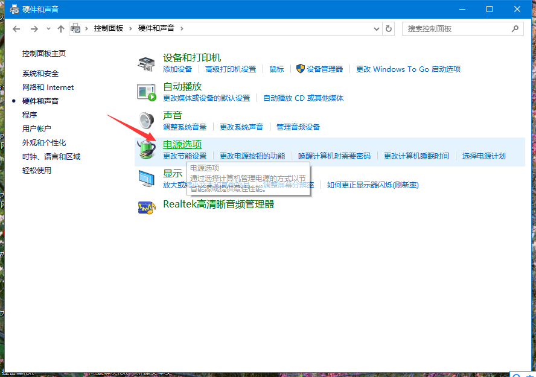Viewport: 536px width, 377px height.
Task: Click 管理音频设备 link
Action: tap(298, 127)
